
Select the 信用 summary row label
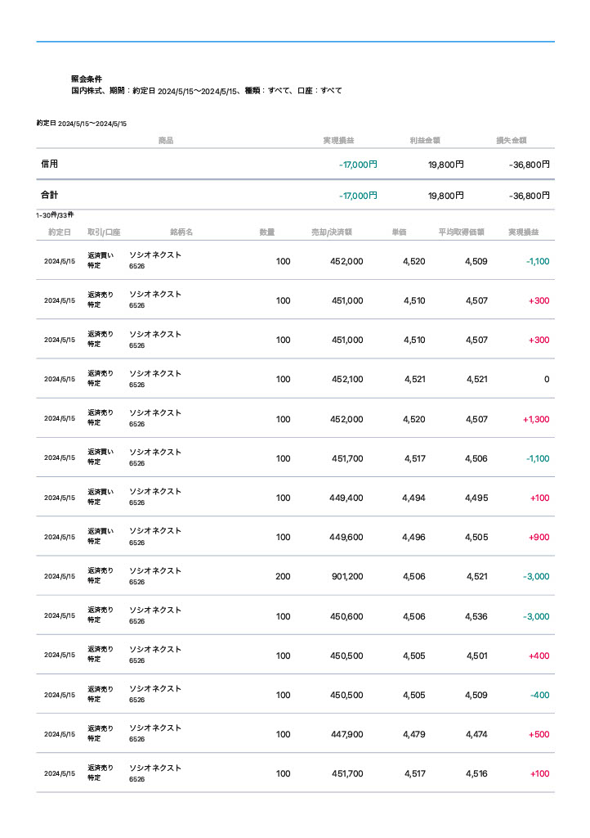pyautogui.click(x=50, y=164)
